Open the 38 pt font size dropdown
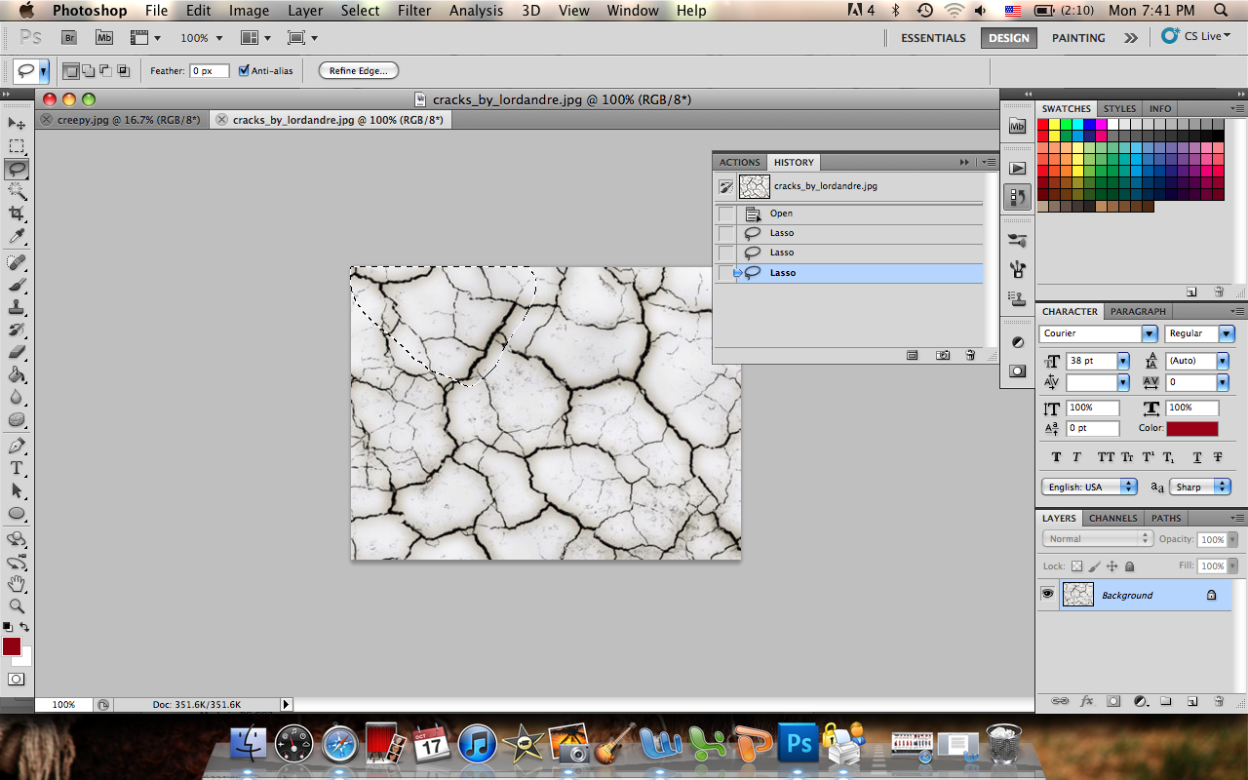Viewport: 1248px width, 780px height. click(1123, 361)
